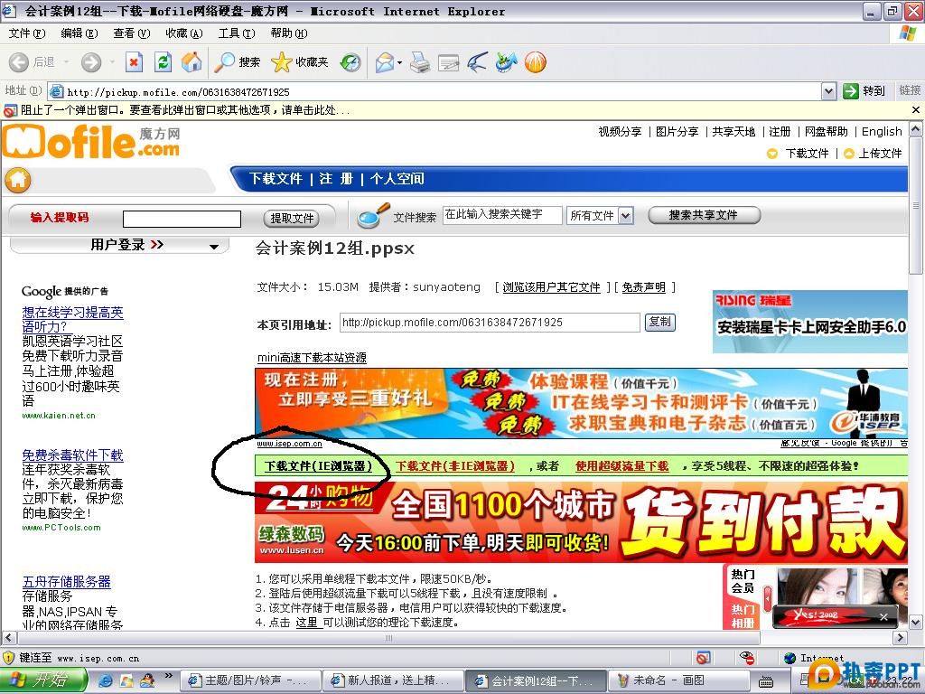The image size is (925, 694).
Task: Click 这里 speed test link
Action: (309, 623)
